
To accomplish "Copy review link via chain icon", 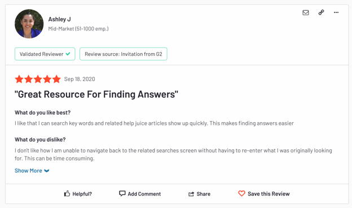I will coord(321,12).
